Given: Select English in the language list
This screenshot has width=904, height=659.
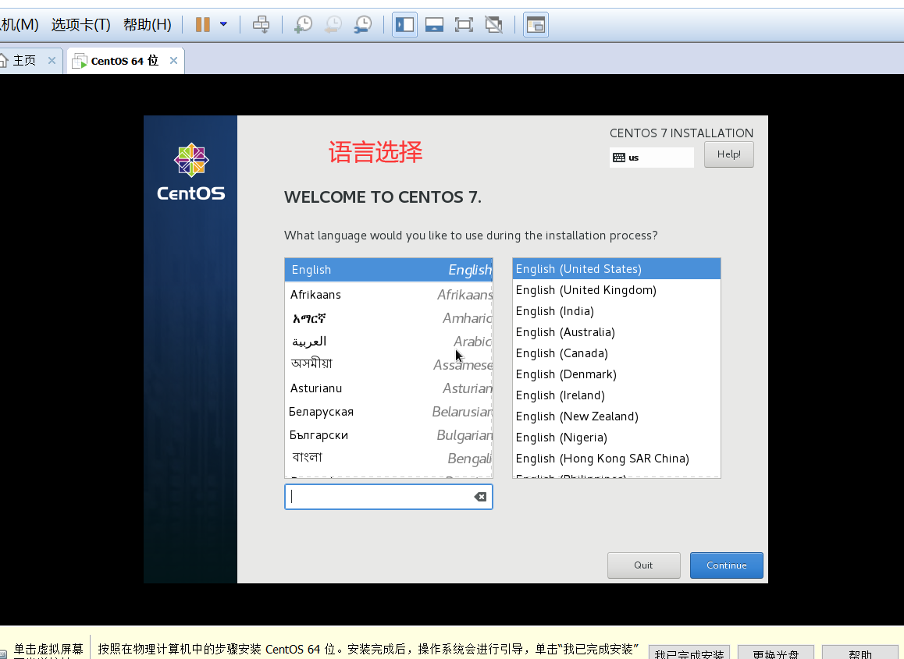Looking at the screenshot, I should click(389, 270).
